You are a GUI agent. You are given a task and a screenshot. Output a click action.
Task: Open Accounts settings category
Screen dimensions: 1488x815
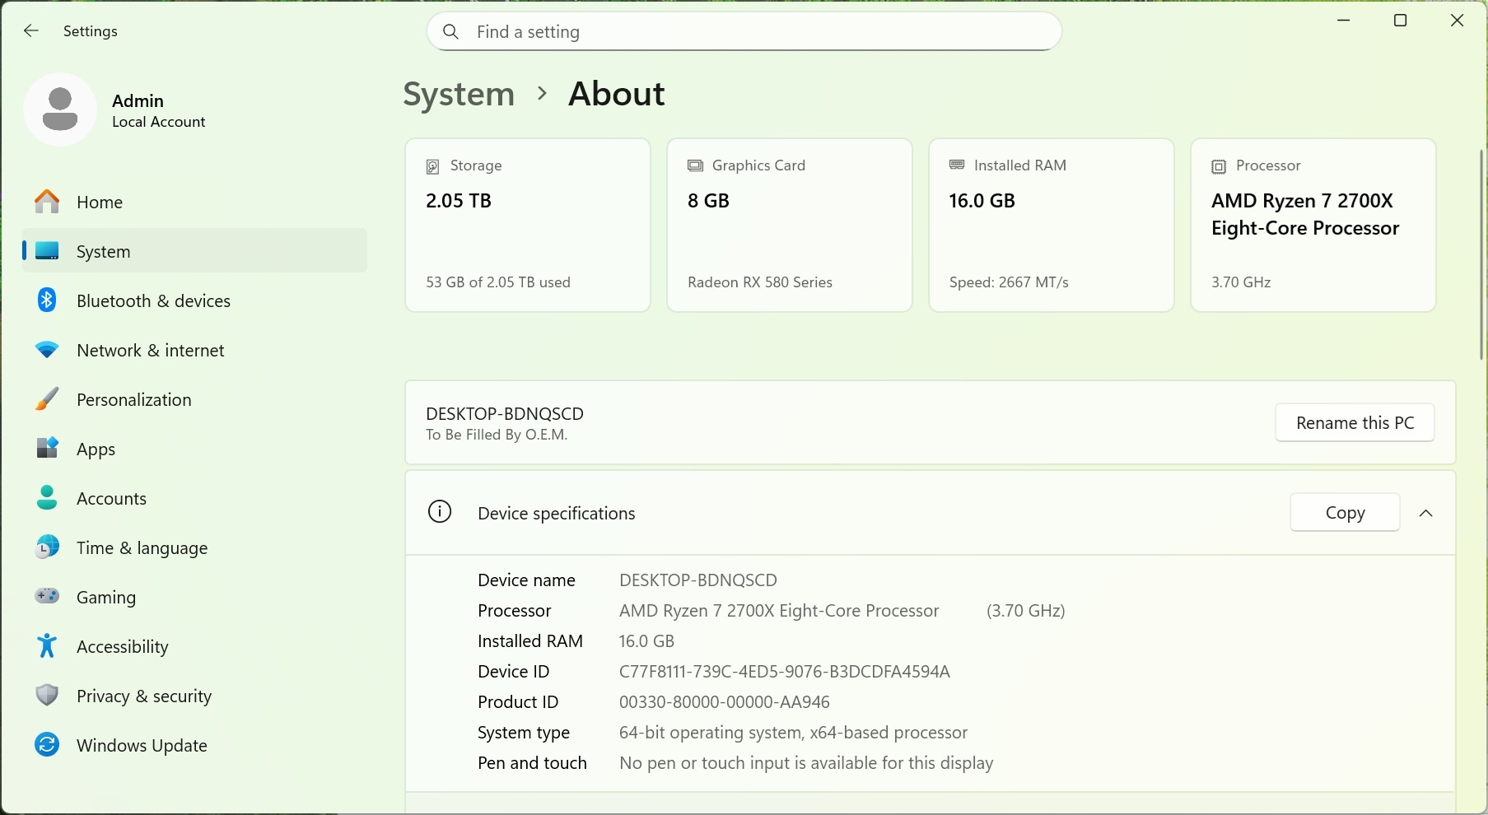(194, 498)
